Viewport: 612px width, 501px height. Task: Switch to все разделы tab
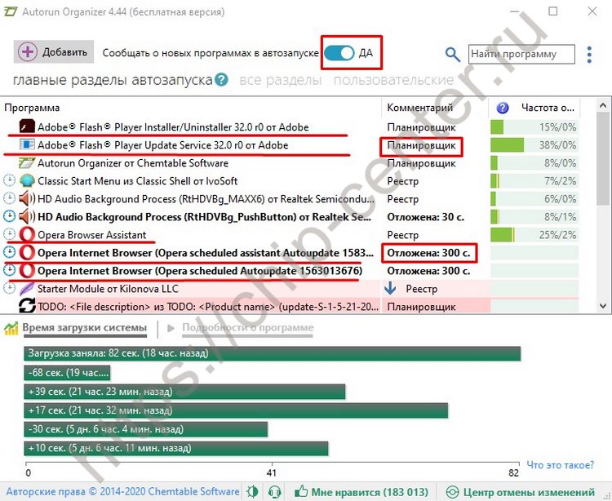tap(280, 80)
